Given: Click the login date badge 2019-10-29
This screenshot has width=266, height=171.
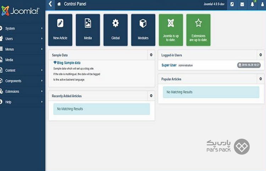Looking at the screenshot, I should click(249, 65).
